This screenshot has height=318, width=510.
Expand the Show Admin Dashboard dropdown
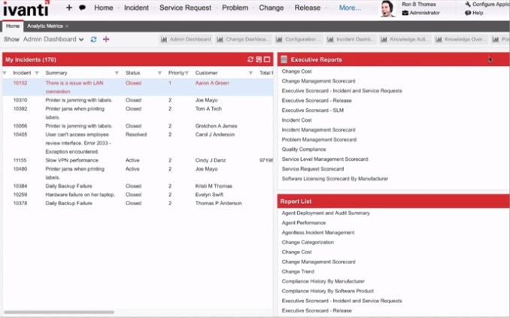53,39
